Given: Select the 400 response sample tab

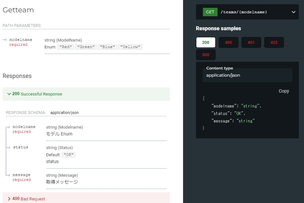Looking at the screenshot, I should tap(228, 42).
